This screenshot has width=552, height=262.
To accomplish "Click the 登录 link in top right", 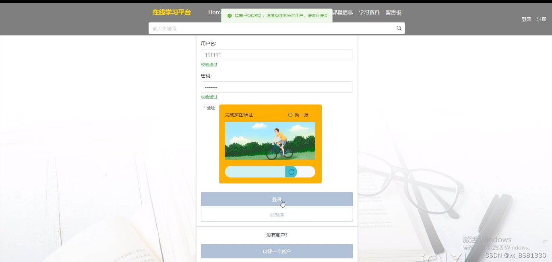I will tap(527, 19).
